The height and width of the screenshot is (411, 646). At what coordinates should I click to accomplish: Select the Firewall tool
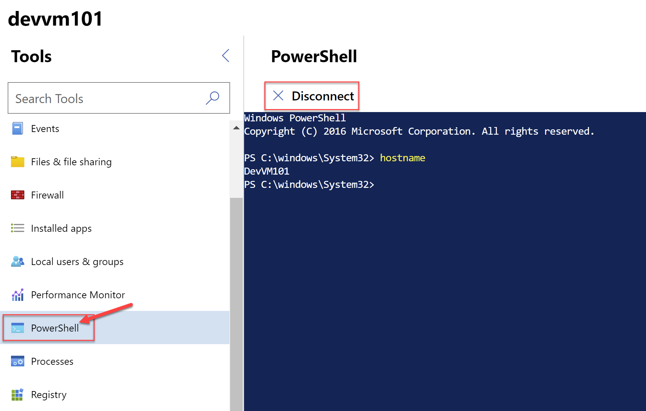click(115, 195)
